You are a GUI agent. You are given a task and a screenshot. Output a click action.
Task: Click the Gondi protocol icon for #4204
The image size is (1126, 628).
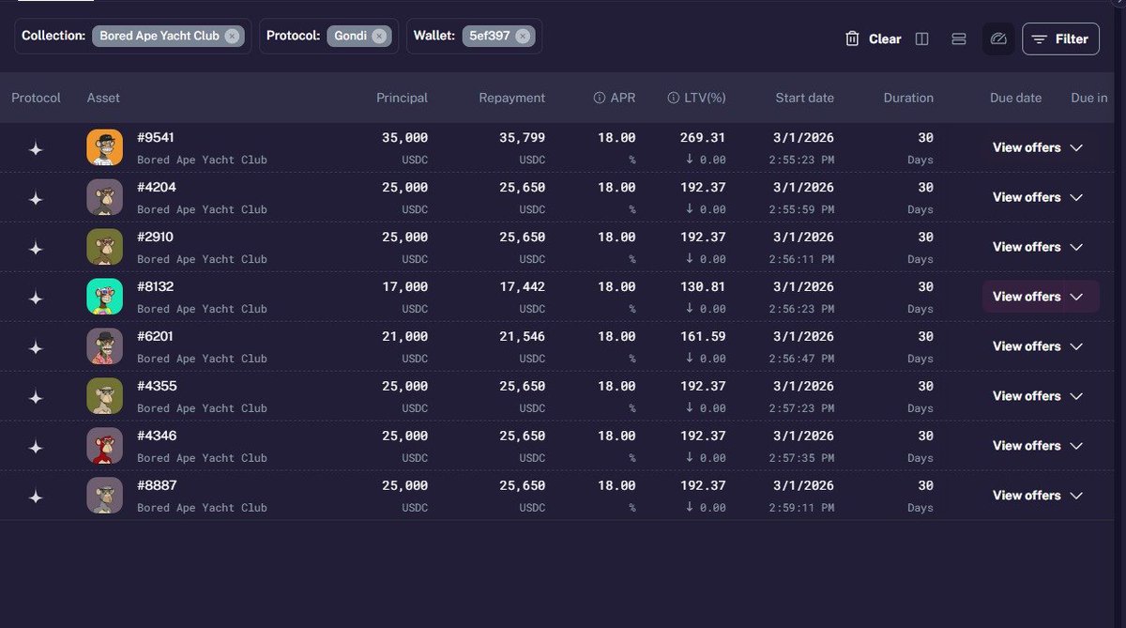36,198
